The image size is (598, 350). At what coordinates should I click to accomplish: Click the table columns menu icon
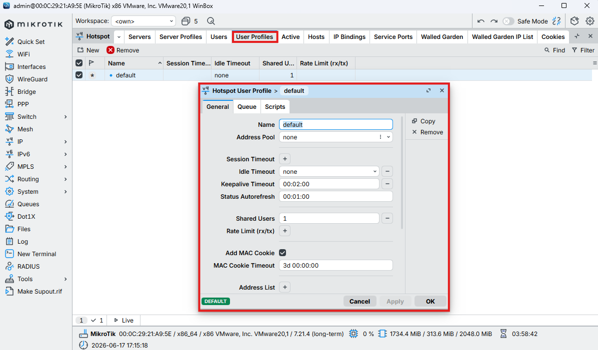594,63
